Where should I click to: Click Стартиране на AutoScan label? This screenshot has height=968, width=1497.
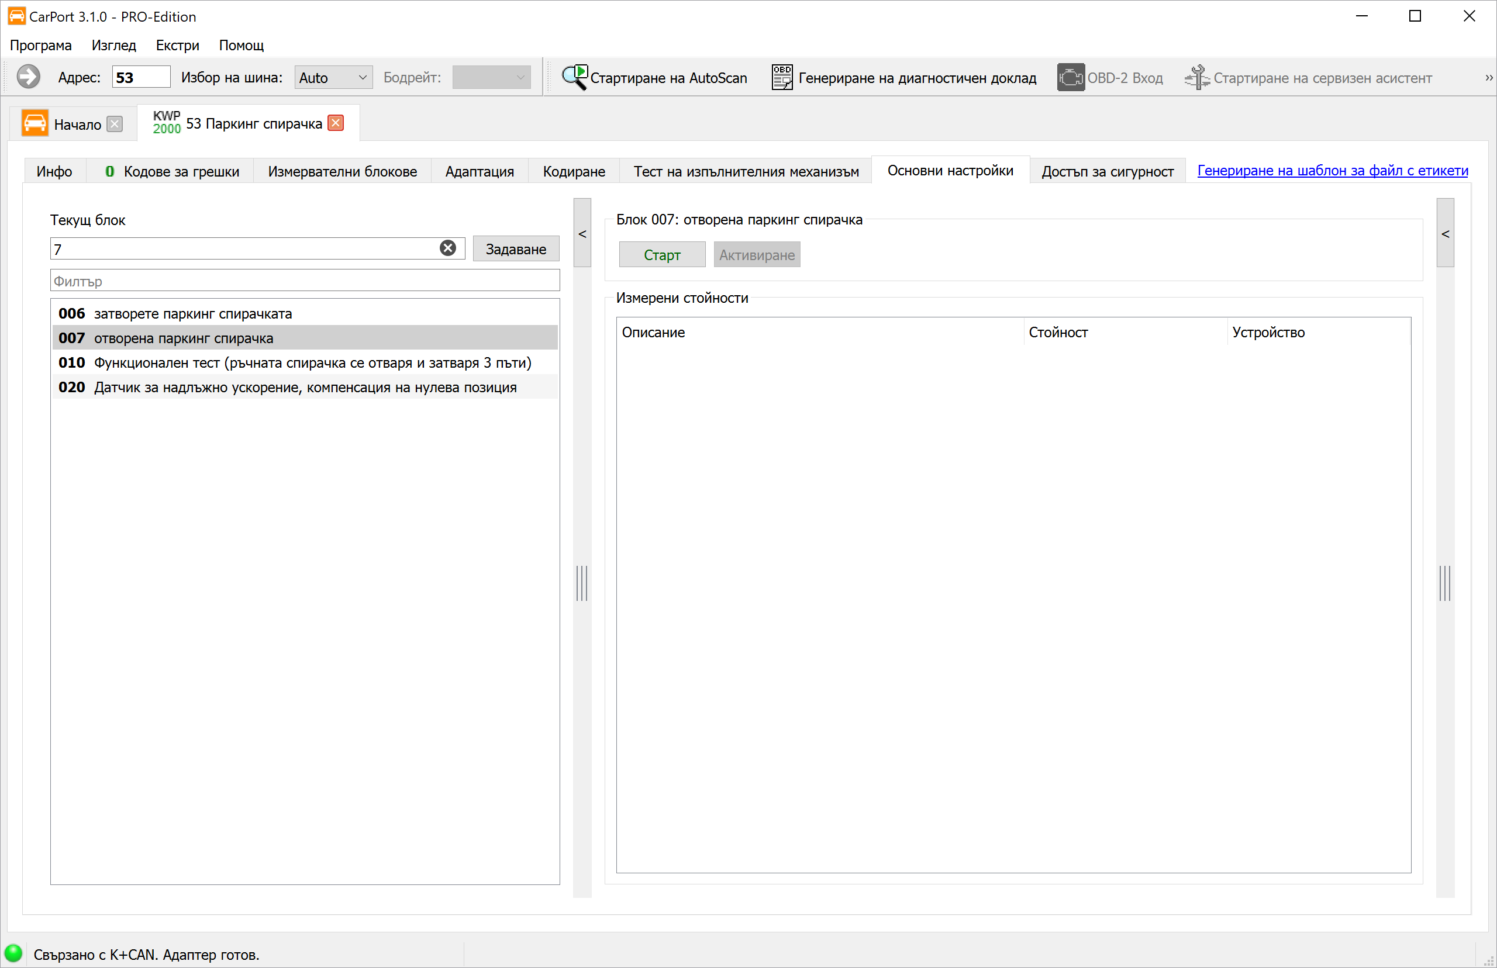[668, 78]
